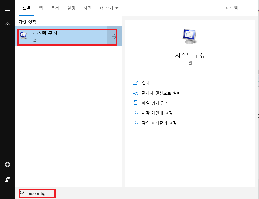Image resolution: width=259 pixels, height=199 pixels.
Task: Click the small 시스템 구성 result icon
Action: (24, 36)
